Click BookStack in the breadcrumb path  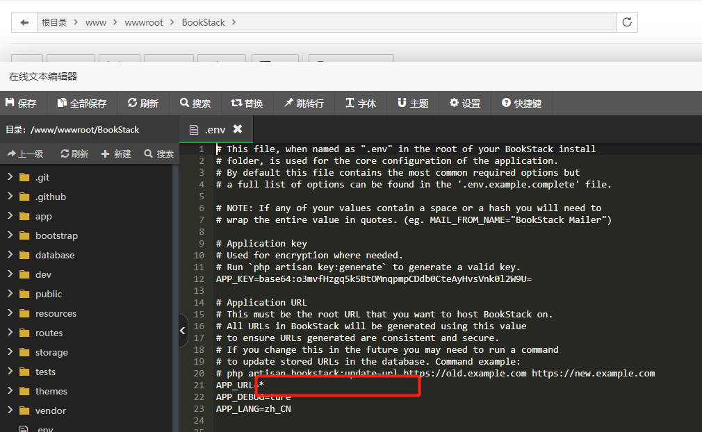[203, 22]
